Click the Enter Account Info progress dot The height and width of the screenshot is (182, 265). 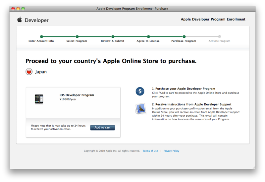coord(42,36)
